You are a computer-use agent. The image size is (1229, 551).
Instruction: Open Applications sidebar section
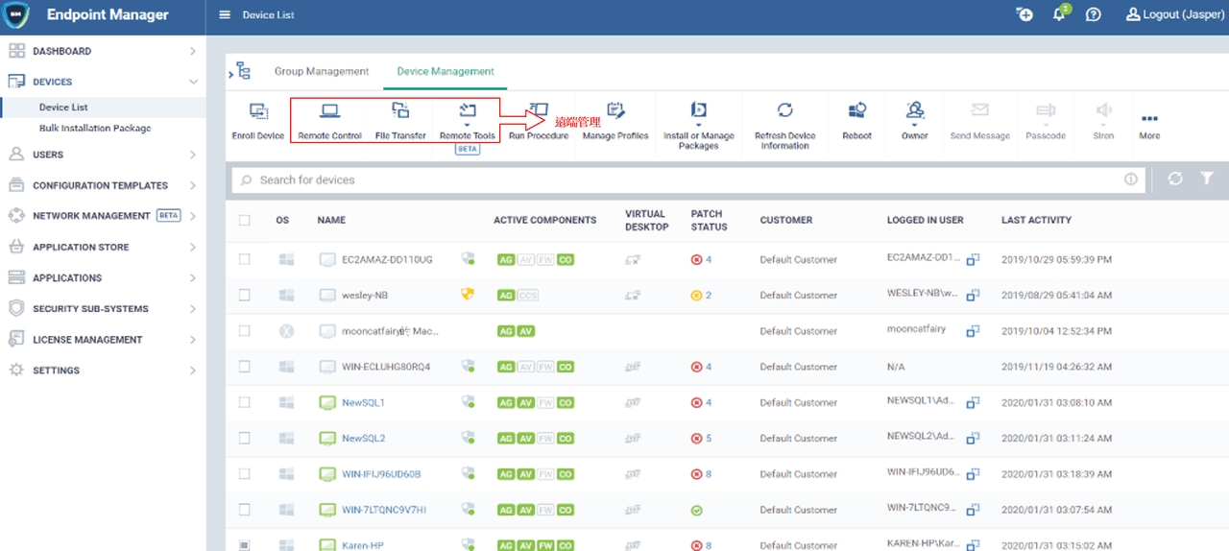[x=103, y=277]
